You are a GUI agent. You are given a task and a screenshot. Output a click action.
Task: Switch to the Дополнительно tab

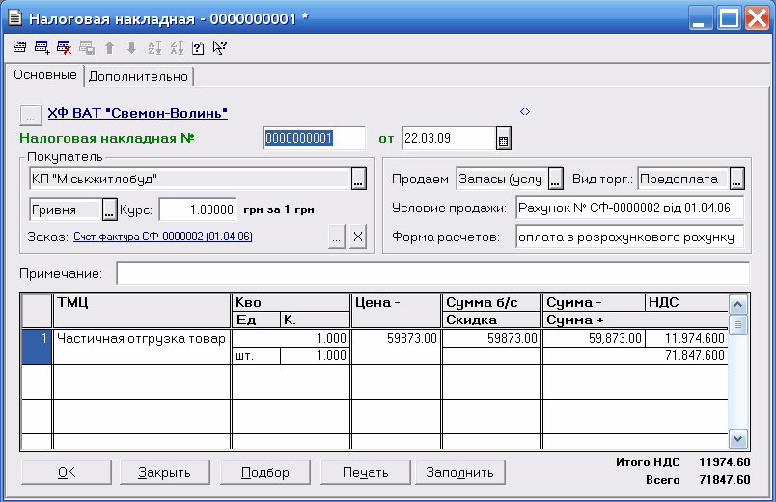[x=139, y=75]
